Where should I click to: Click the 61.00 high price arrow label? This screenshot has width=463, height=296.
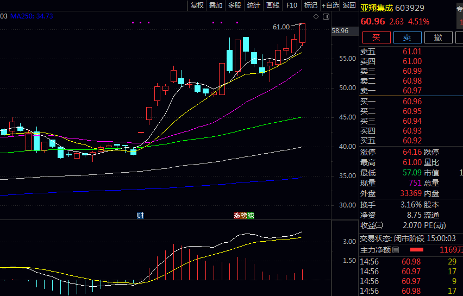point(281,27)
